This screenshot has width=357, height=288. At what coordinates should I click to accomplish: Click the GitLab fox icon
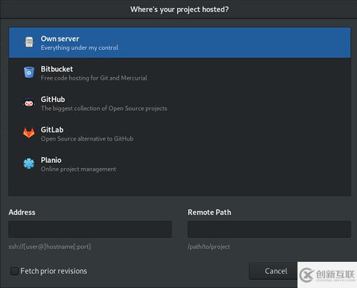pos(29,133)
